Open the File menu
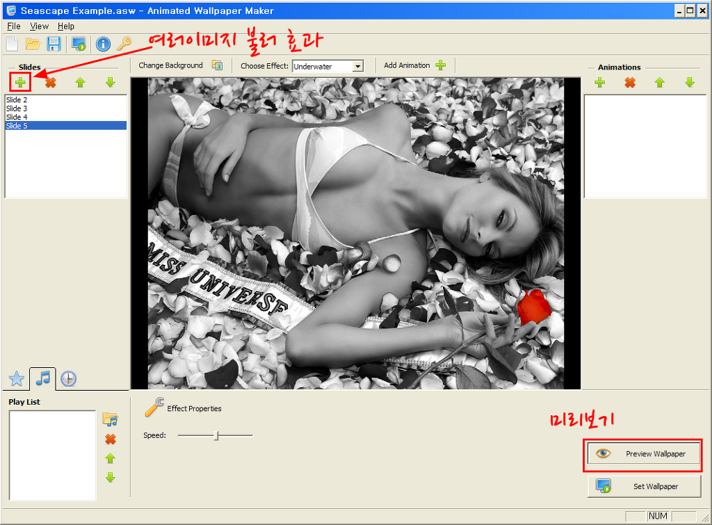Screen dimensions: 712x525 click(x=14, y=26)
